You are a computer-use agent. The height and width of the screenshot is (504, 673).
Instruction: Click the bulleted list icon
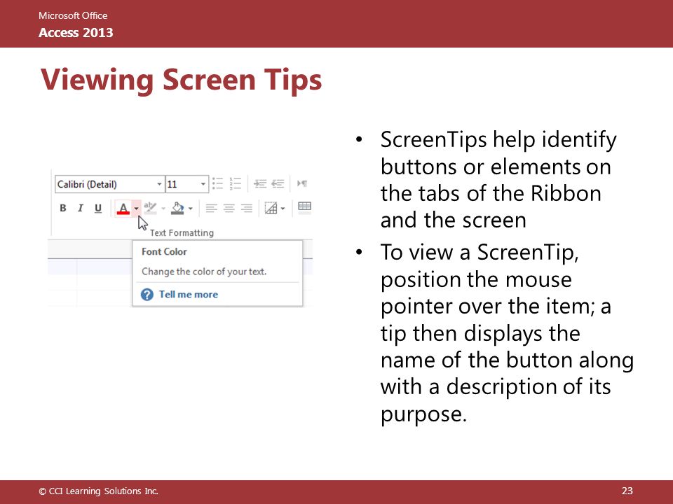[x=217, y=183]
